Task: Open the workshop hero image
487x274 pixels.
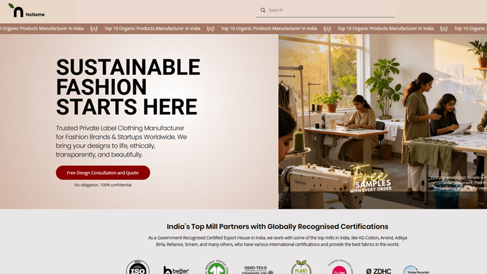Action: click(383, 121)
